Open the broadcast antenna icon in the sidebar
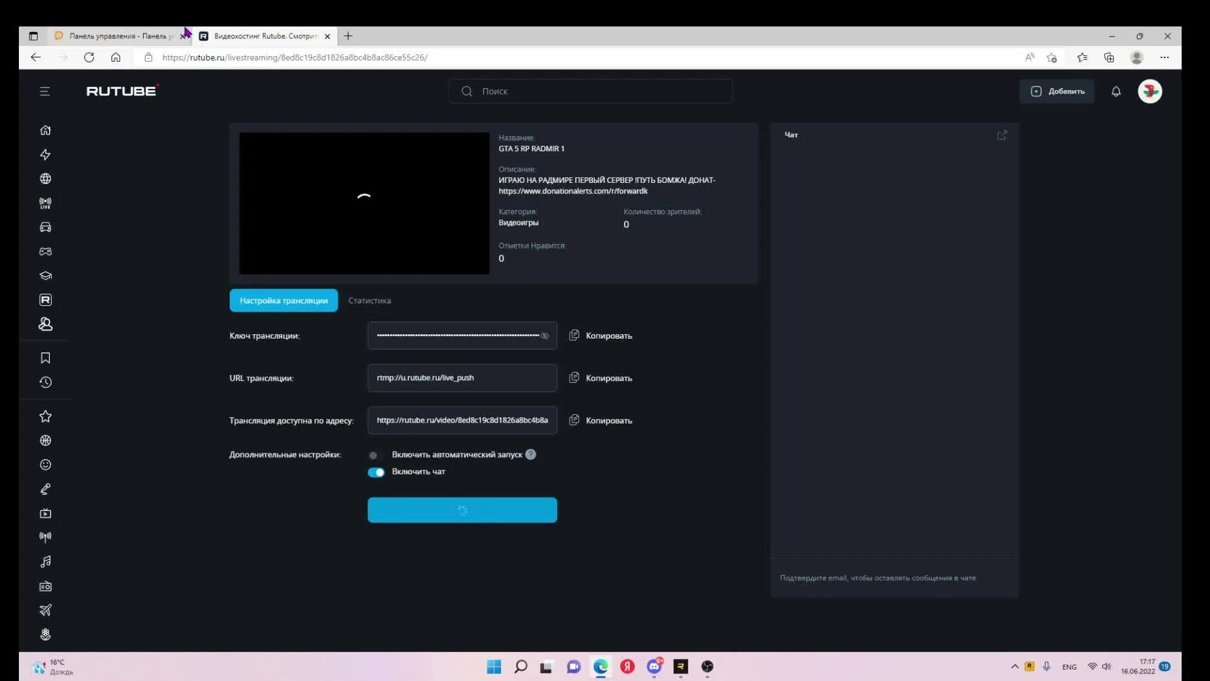 tap(45, 537)
